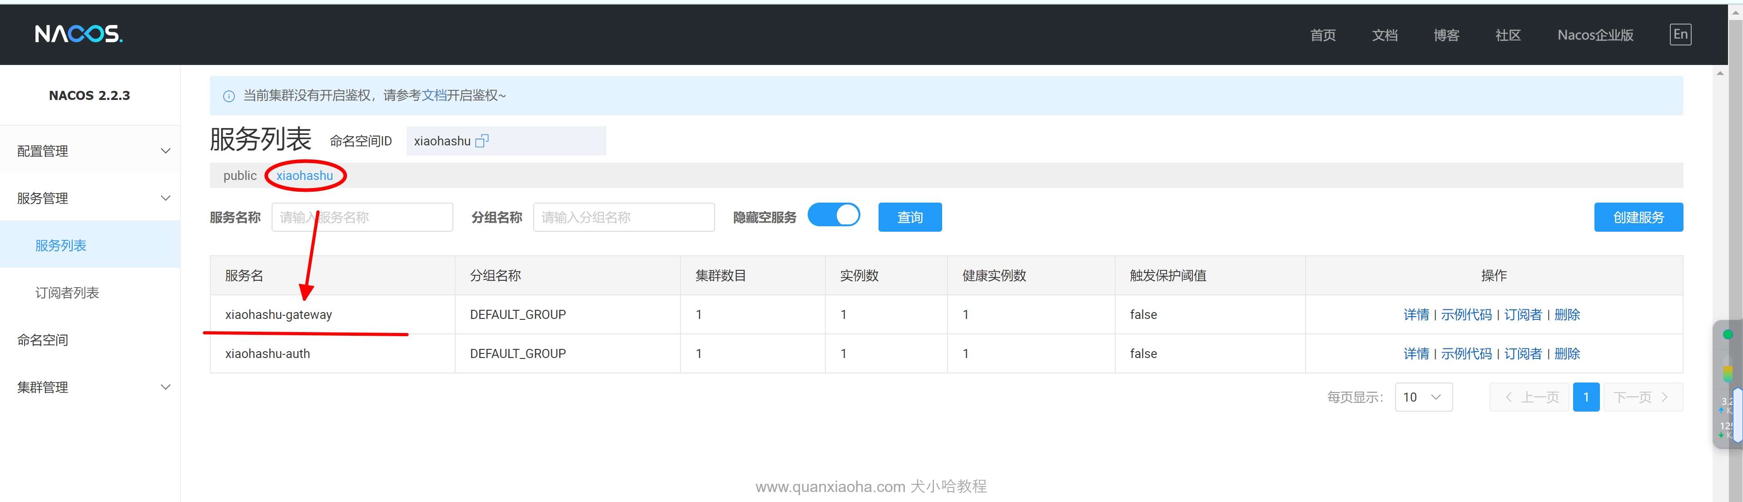This screenshot has width=1743, height=502.
Task: Click the info icon in the alert banner
Action: pos(228,96)
